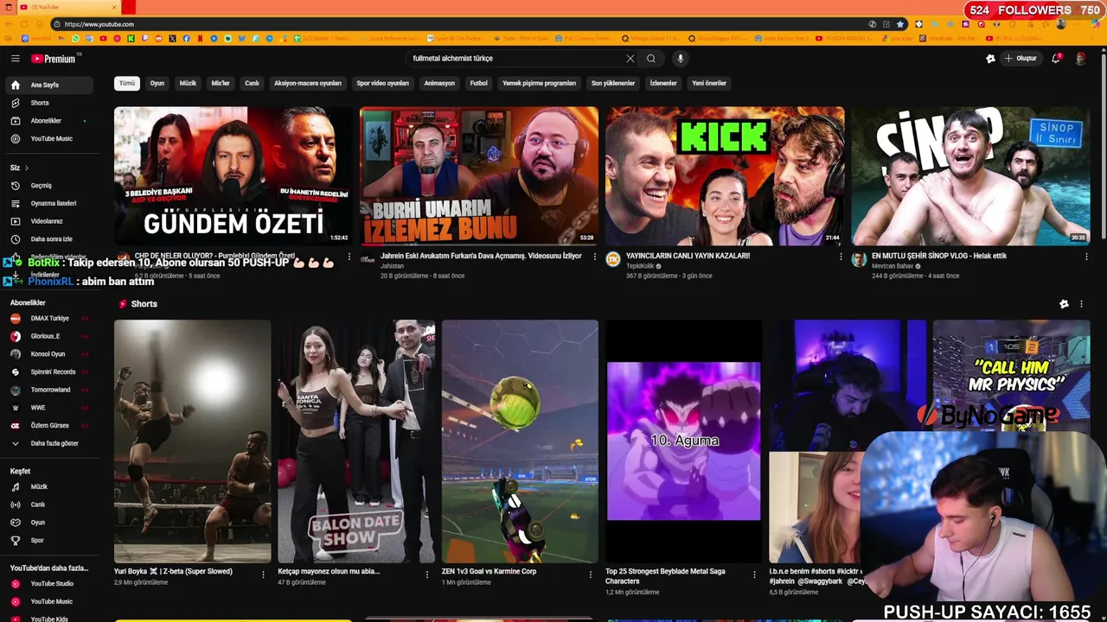Image resolution: width=1107 pixels, height=622 pixels.
Task: Open the account avatar menu
Action: (x=1080, y=59)
